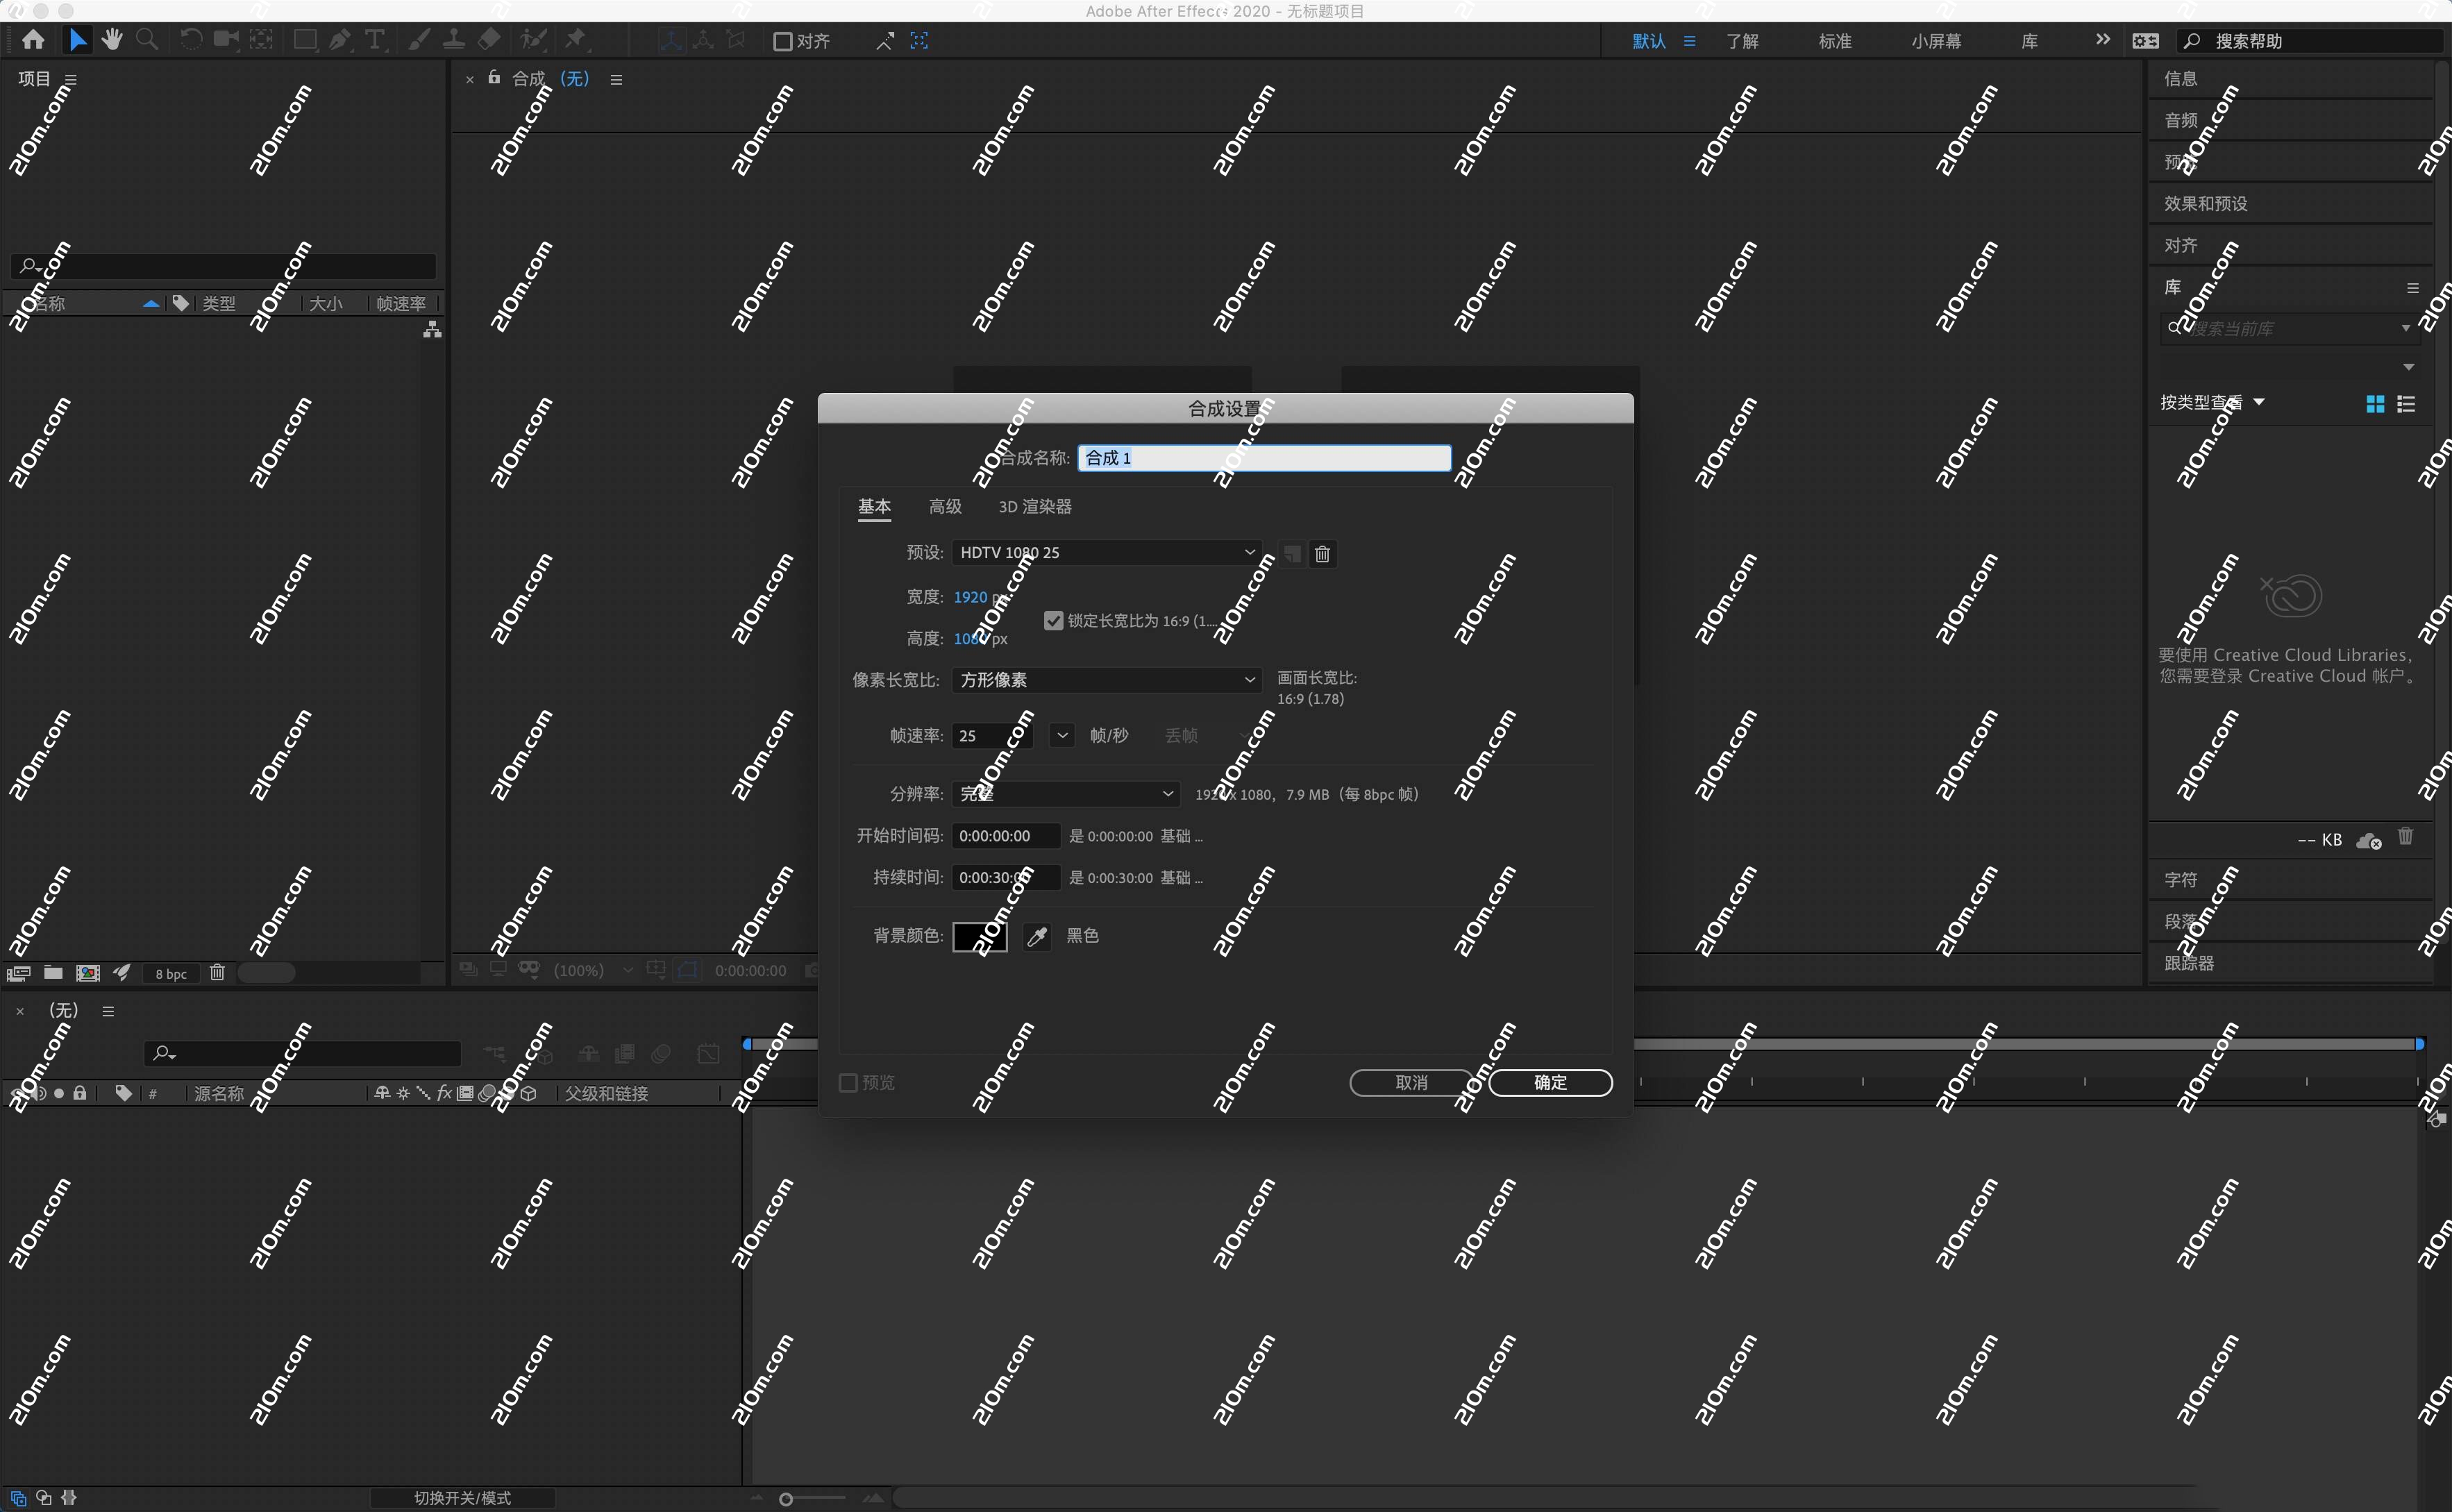Screen dimensions: 2452x1512
Task: Click the 取消 button
Action: tap(1411, 1083)
